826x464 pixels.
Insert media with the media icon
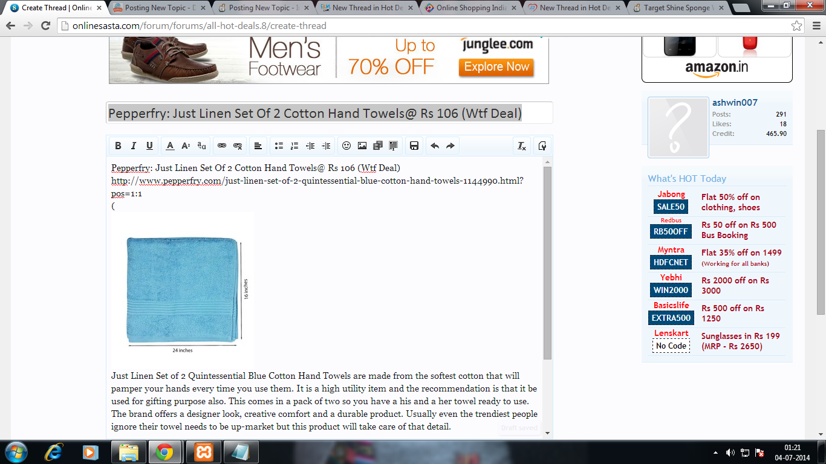(x=378, y=146)
